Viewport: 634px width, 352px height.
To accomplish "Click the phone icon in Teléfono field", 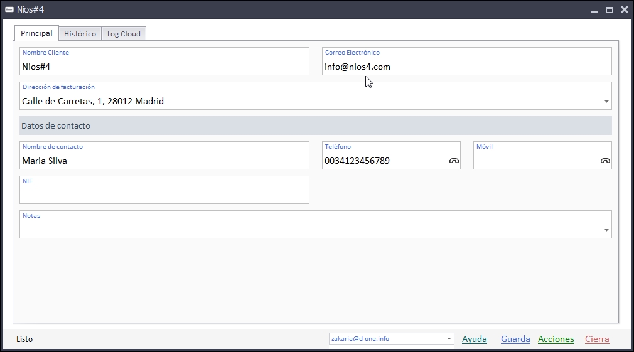I will (x=454, y=161).
